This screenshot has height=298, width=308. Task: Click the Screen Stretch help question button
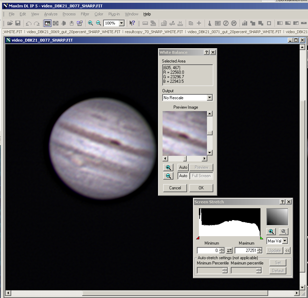click(x=282, y=202)
